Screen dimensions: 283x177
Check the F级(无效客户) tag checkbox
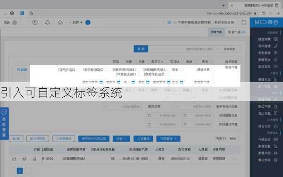point(139,74)
